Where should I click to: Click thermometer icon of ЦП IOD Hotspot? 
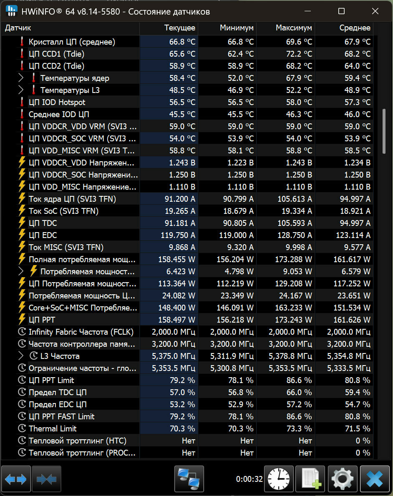[x=22, y=102]
